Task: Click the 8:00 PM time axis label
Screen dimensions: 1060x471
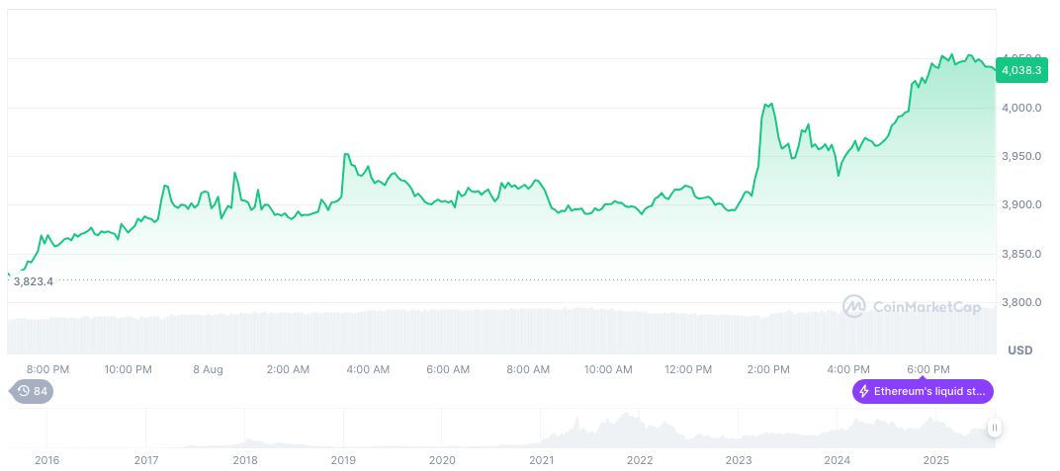Action: 47,369
